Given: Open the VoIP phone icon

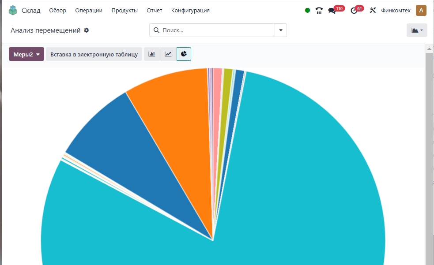Looking at the screenshot, I should tap(319, 11).
